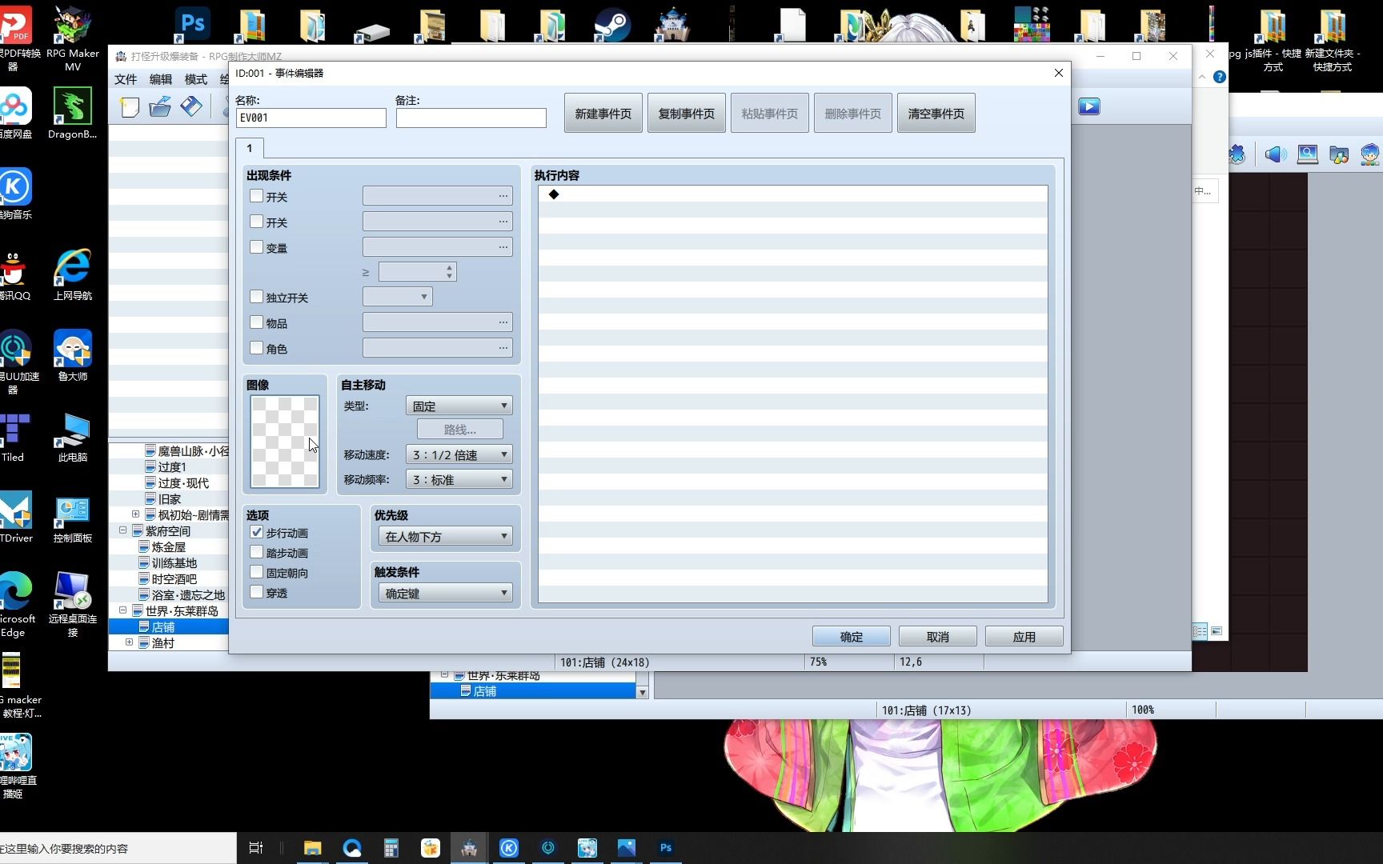Switch to event page tab 1

click(249, 148)
